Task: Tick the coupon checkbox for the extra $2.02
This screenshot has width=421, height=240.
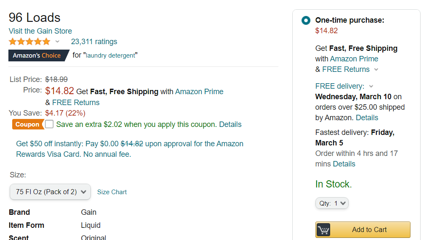Action: pos(49,124)
